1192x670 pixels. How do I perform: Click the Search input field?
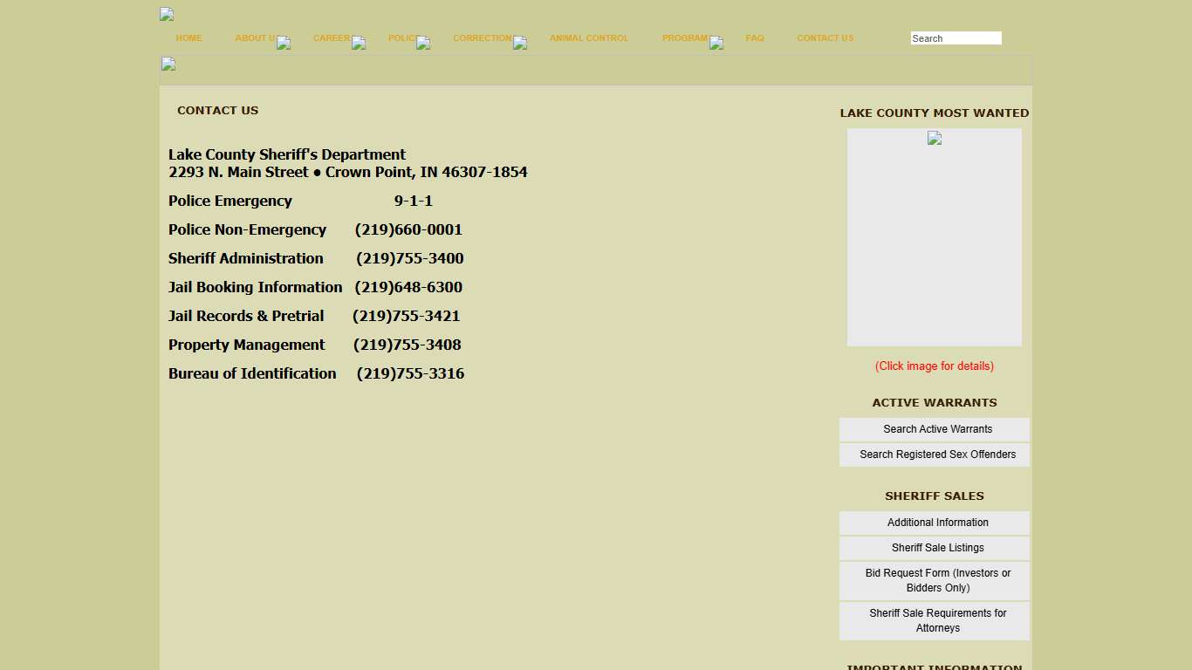pyautogui.click(x=956, y=38)
